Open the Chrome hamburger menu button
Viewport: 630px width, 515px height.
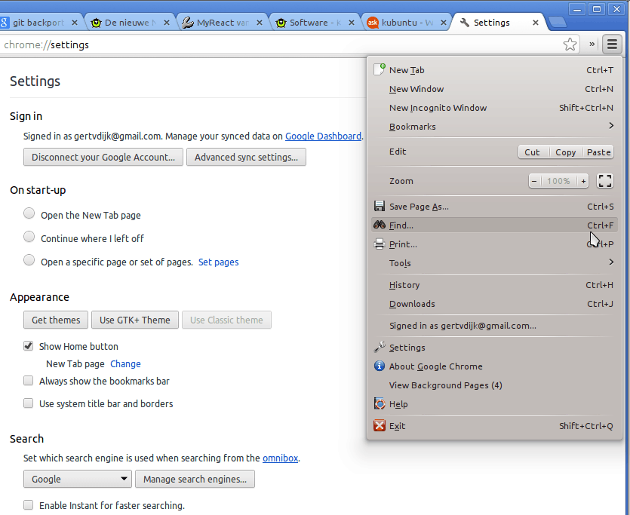click(x=612, y=44)
